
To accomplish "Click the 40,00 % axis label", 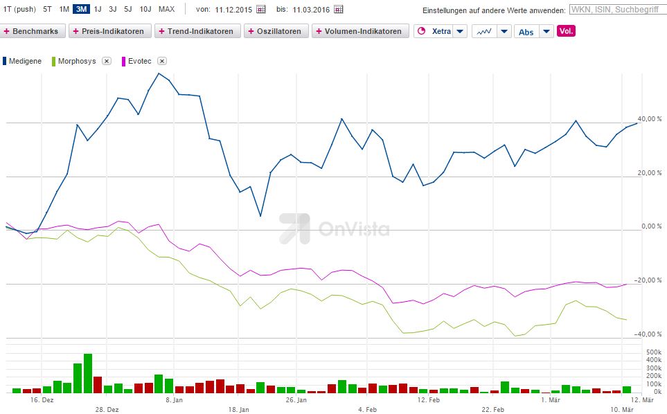I will click(650, 119).
